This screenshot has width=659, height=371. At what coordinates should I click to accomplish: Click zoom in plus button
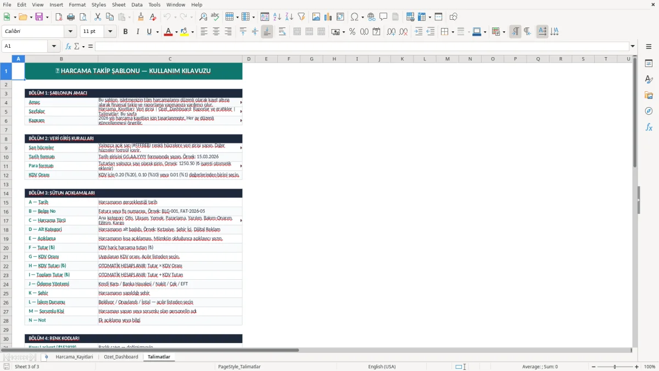(x=636, y=367)
